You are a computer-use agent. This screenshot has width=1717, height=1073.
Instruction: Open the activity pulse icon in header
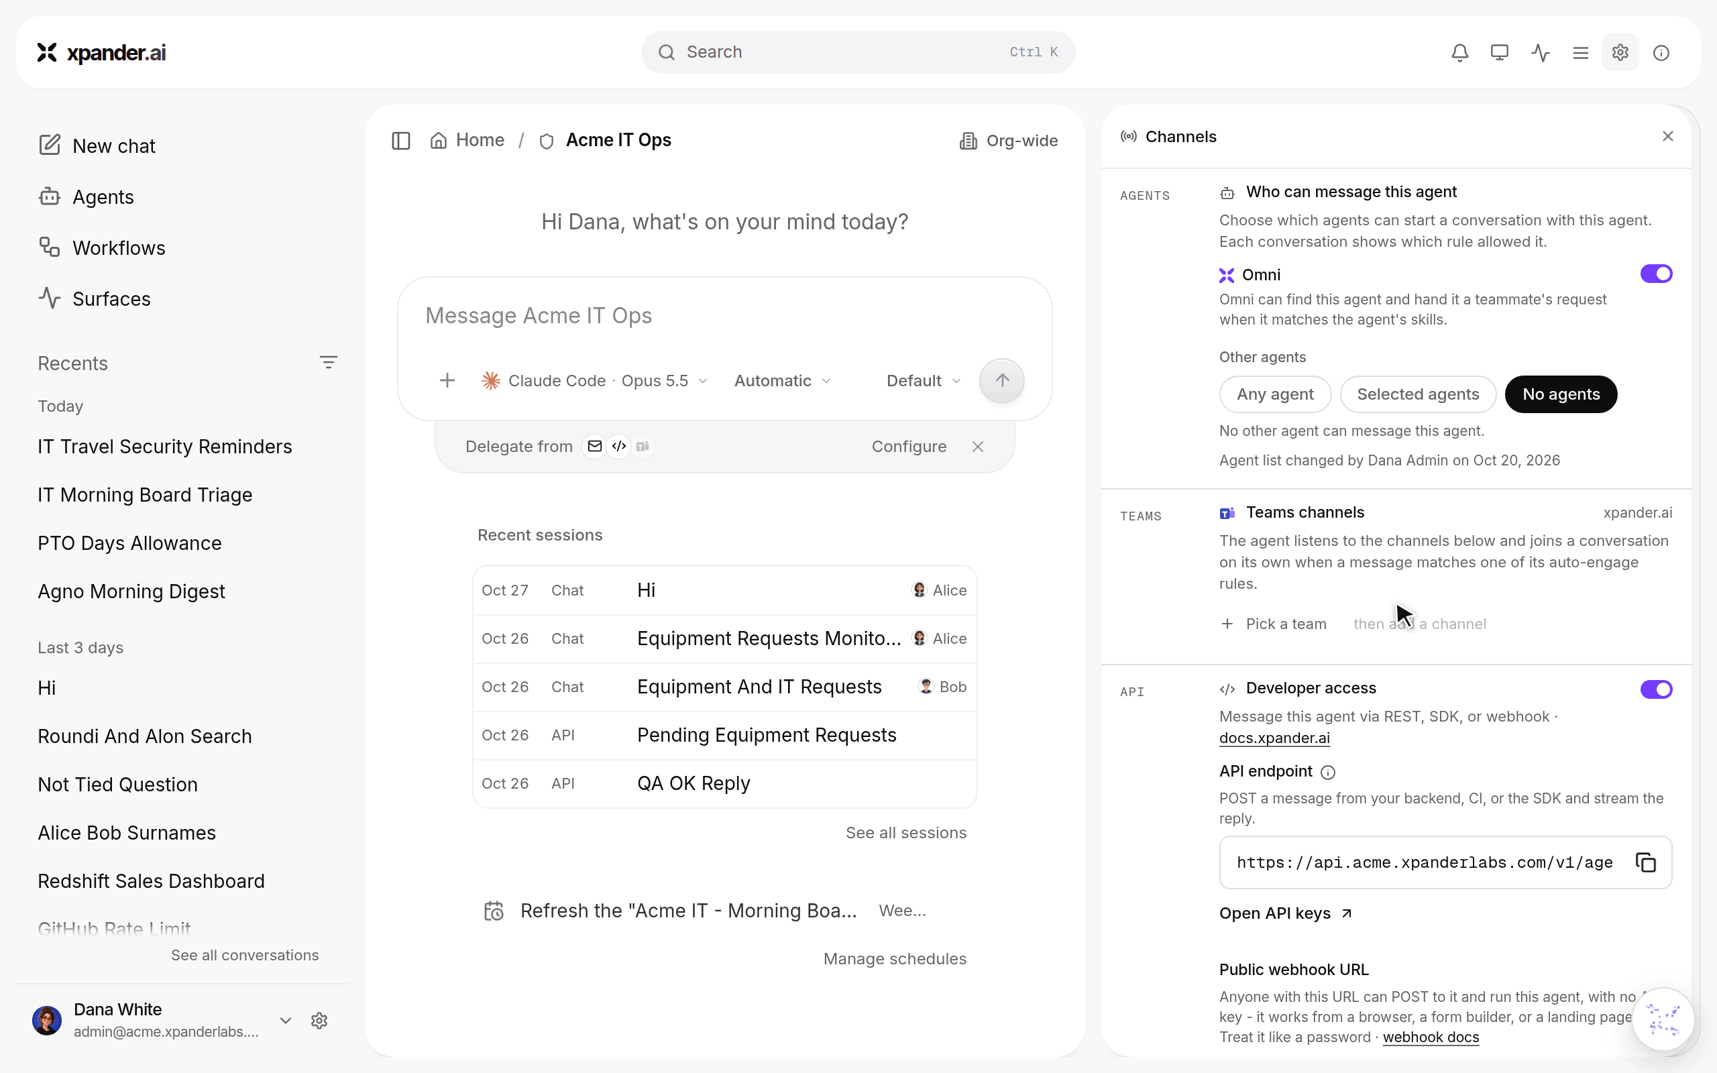1541,52
